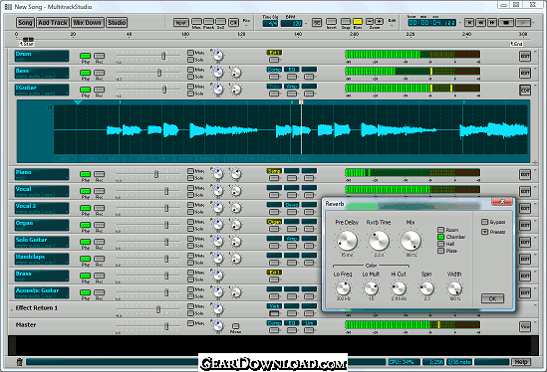Viewport: 547px width, 372px height.
Task: Click the Bass track volume fader
Action: click(159, 73)
